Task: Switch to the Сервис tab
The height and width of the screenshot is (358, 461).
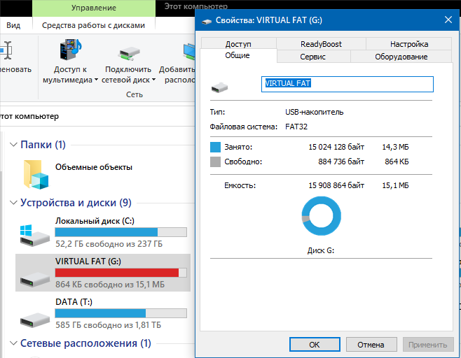Action: (x=312, y=57)
